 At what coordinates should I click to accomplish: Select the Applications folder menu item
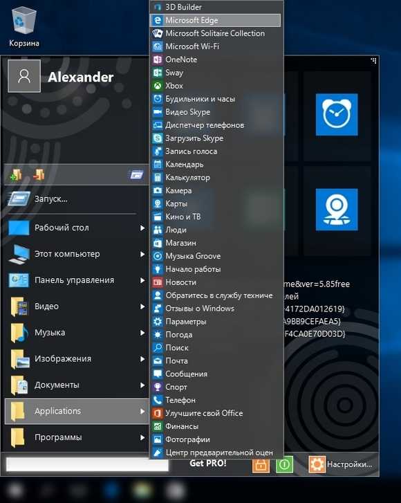tap(77, 411)
